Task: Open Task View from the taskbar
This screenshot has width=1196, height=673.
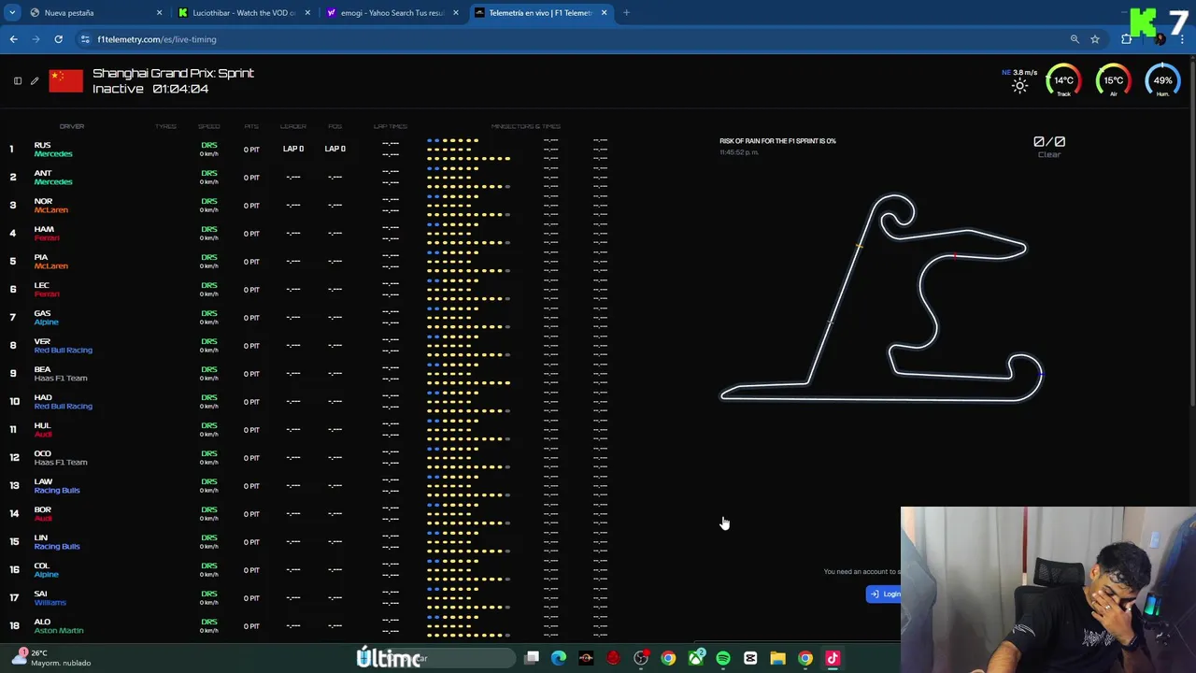Action: pyautogui.click(x=532, y=658)
